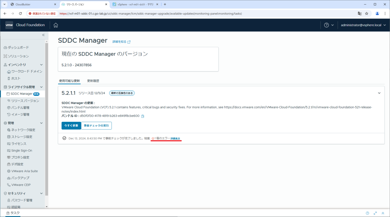The image size is (390, 217).
Task: Collapse the Administration section in the sidebar
Action: (41, 123)
